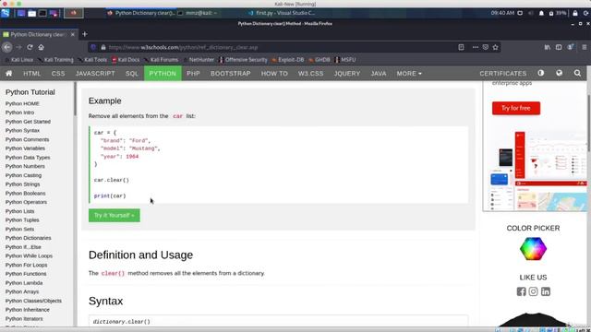
Task: Open the HTML navigation item
Action: coord(32,74)
